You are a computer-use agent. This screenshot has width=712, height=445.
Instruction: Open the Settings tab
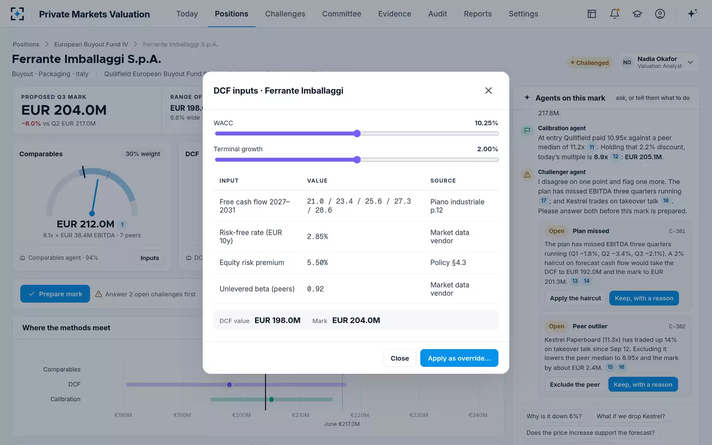[x=523, y=14]
